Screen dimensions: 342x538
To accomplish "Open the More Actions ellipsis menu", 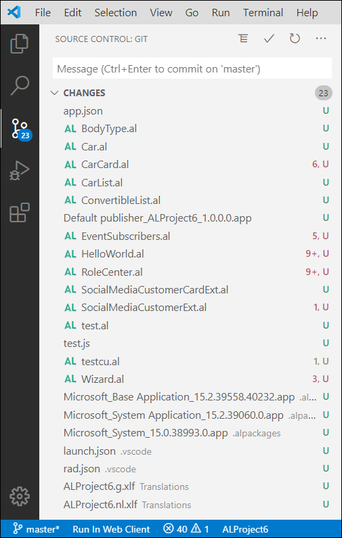I will [321, 39].
